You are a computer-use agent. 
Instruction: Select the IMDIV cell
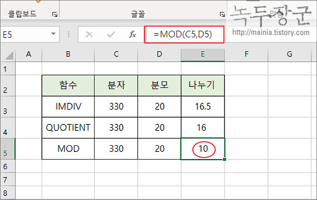click(68, 106)
